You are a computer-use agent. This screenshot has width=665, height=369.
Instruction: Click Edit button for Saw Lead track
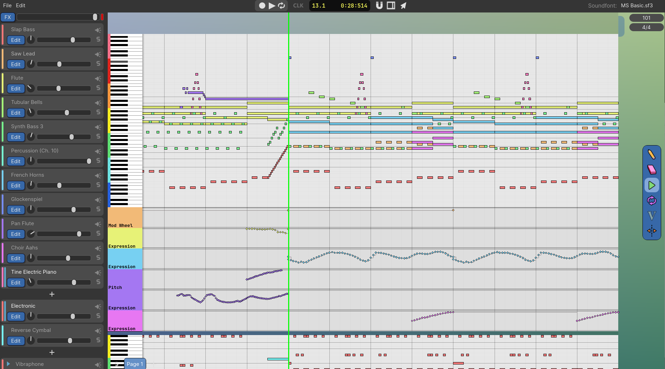coord(16,64)
